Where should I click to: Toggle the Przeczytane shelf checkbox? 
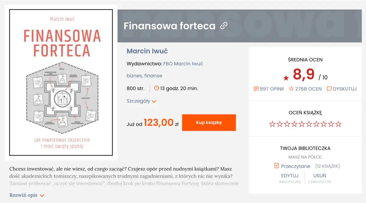[277, 166]
